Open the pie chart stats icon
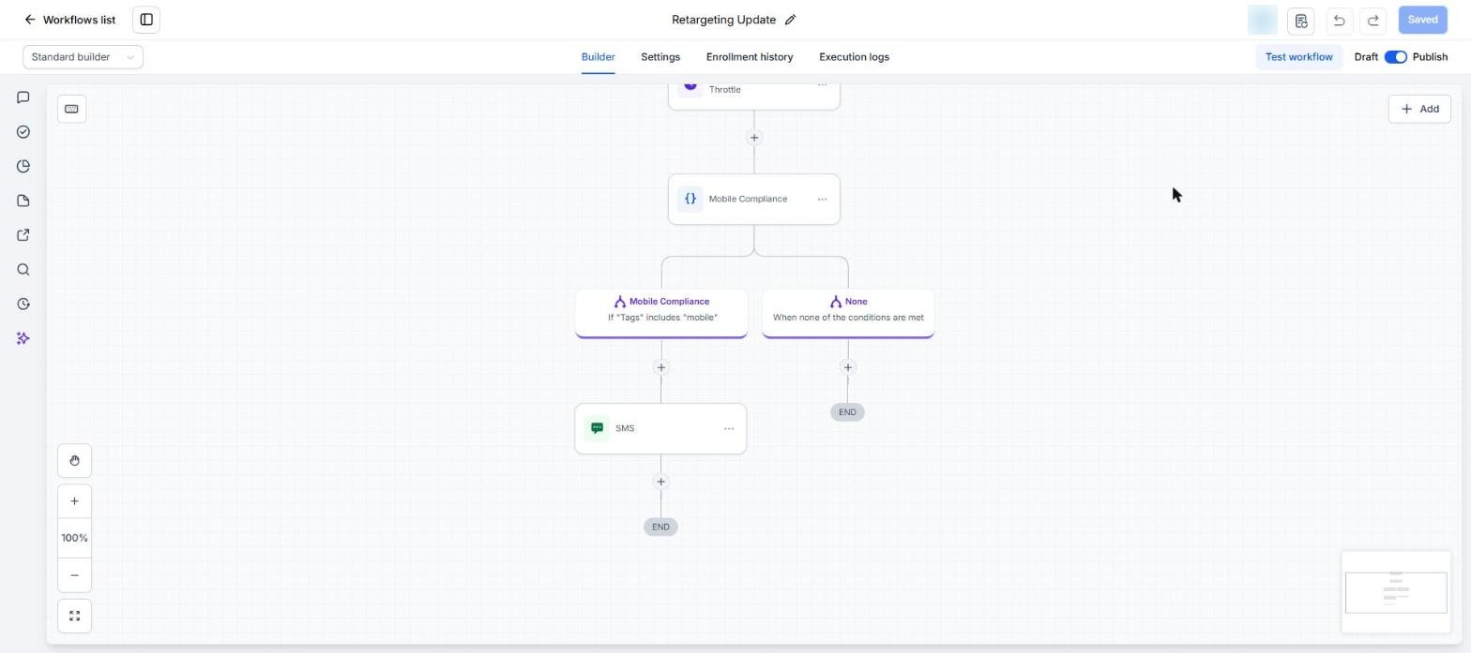Viewport: 1471px width, 653px height. [x=23, y=167]
